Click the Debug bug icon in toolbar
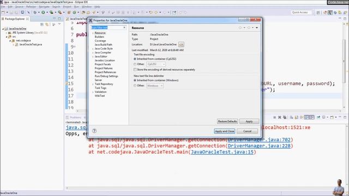This screenshot has width=349, height=196. tap(35, 13)
